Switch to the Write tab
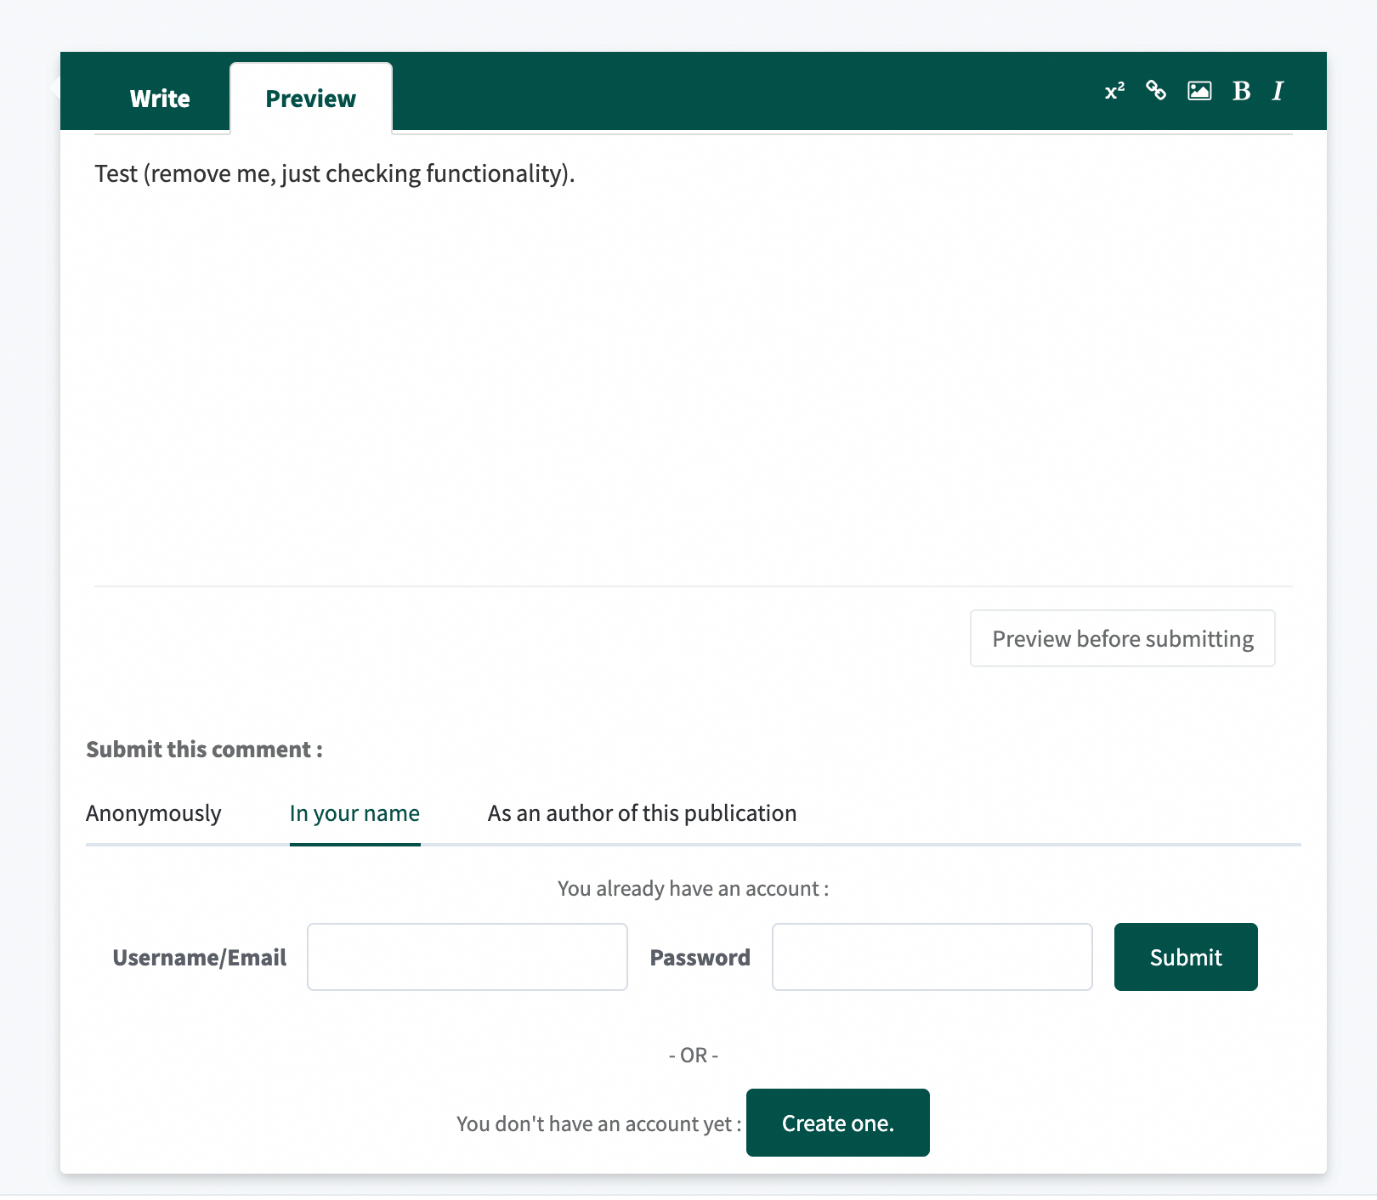The image size is (1377, 1200). click(160, 99)
